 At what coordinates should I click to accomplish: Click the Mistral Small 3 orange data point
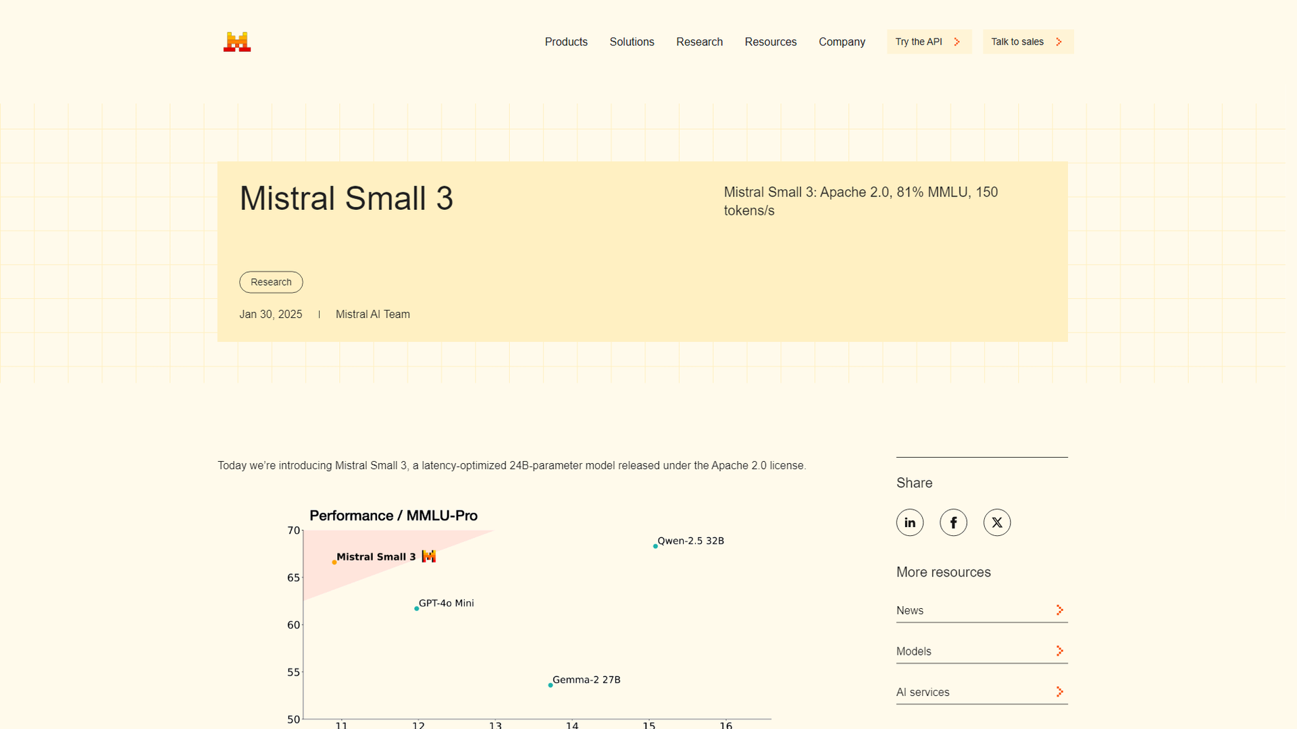pos(334,562)
